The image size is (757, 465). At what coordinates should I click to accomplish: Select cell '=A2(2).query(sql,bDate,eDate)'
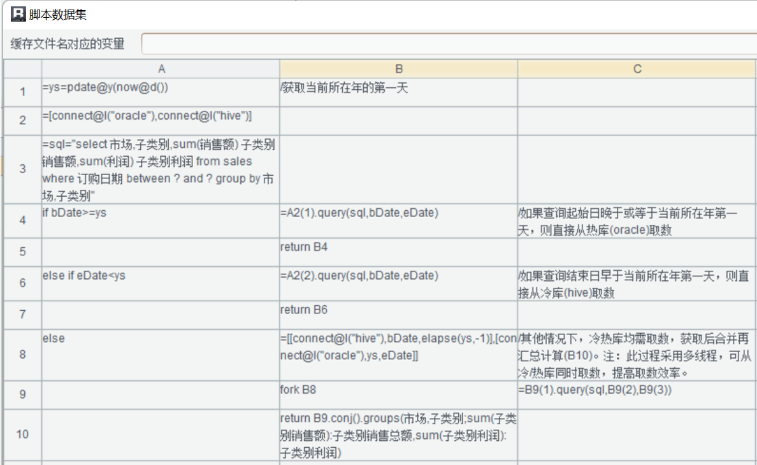point(398,283)
